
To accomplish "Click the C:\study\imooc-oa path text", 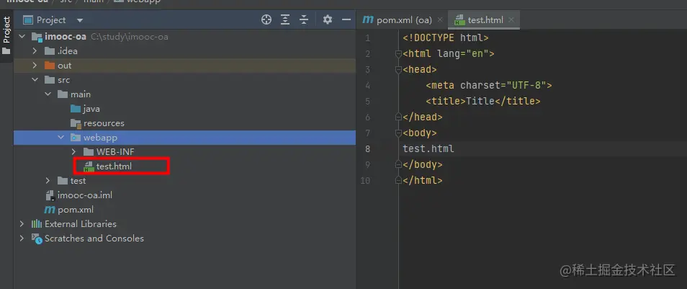I will tap(129, 37).
